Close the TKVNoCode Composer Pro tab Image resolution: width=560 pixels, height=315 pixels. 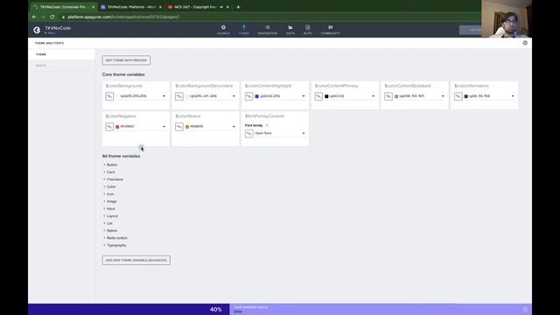93,7
